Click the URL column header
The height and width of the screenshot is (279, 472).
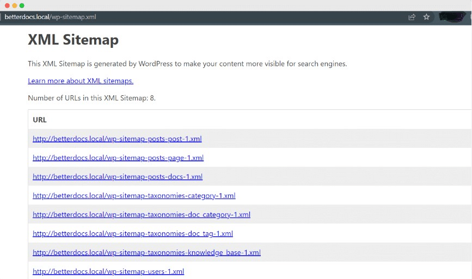tap(40, 120)
